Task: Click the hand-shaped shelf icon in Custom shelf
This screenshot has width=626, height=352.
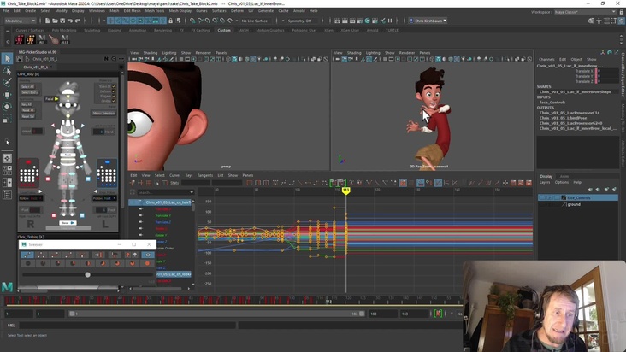Action: pos(55,39)
